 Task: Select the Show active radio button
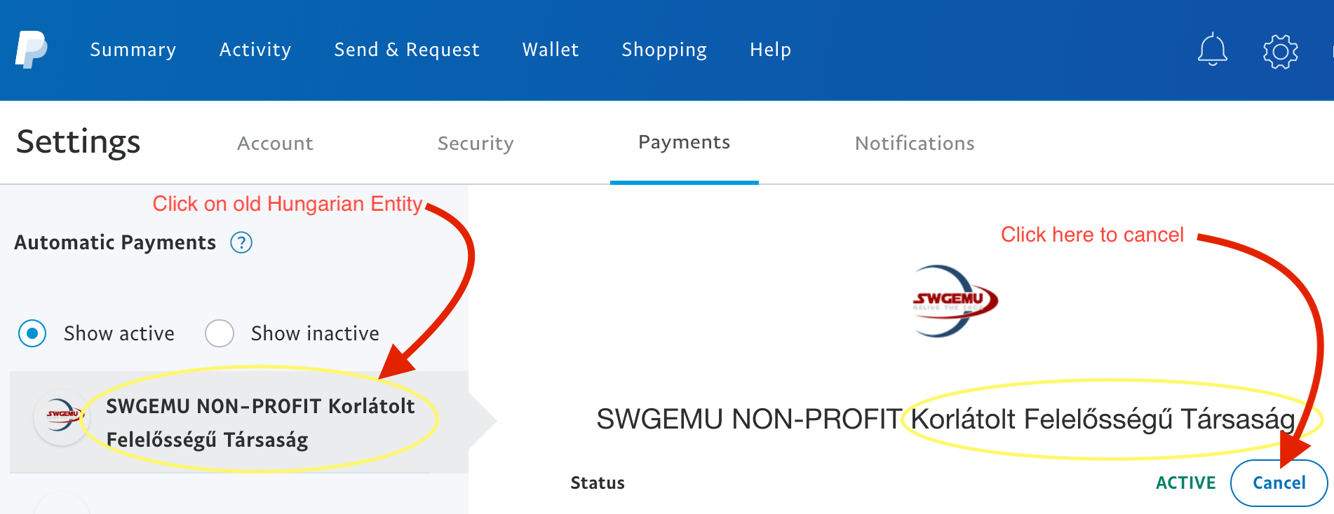[32, 333]
